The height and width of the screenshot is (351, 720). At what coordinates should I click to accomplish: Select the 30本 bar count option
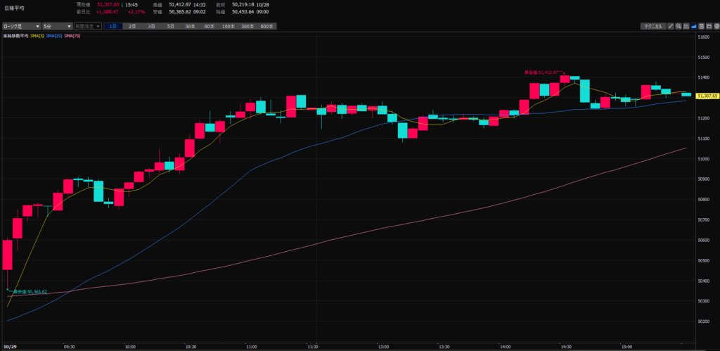[x=190, y=26]
